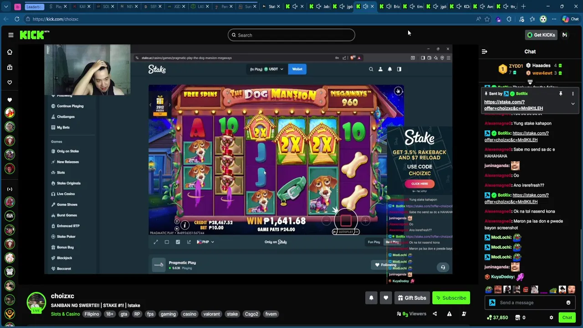Unpin the BotRix pinned message
Screen dimensions: 583x328
click(561, 94)
